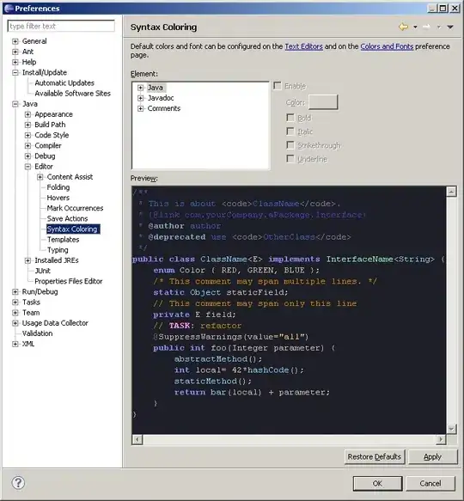Open the Colors and Fonts link
The width and height of the screenshot is (464, 501).
click(387, 46)
